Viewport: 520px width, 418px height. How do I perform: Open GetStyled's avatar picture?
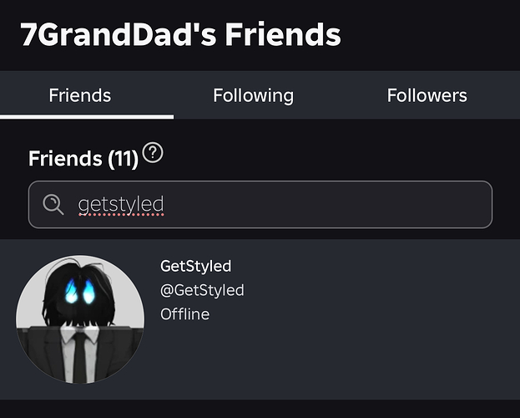point(80,319)
